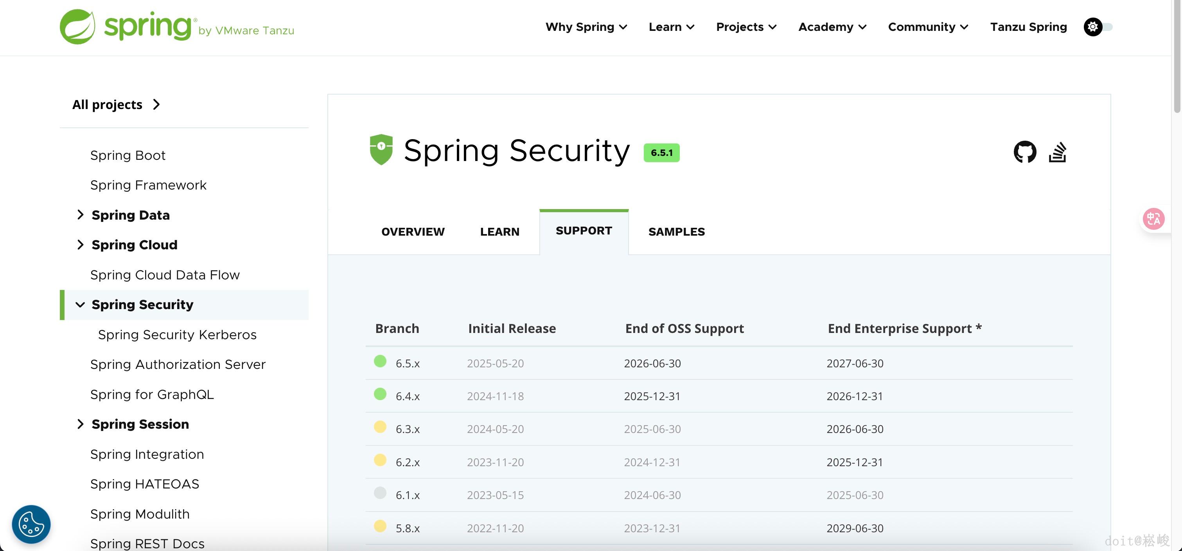This screenshot has height=551, width=1182.
Task: Open the Tanzu Spring link
Action: [1028, 27]
